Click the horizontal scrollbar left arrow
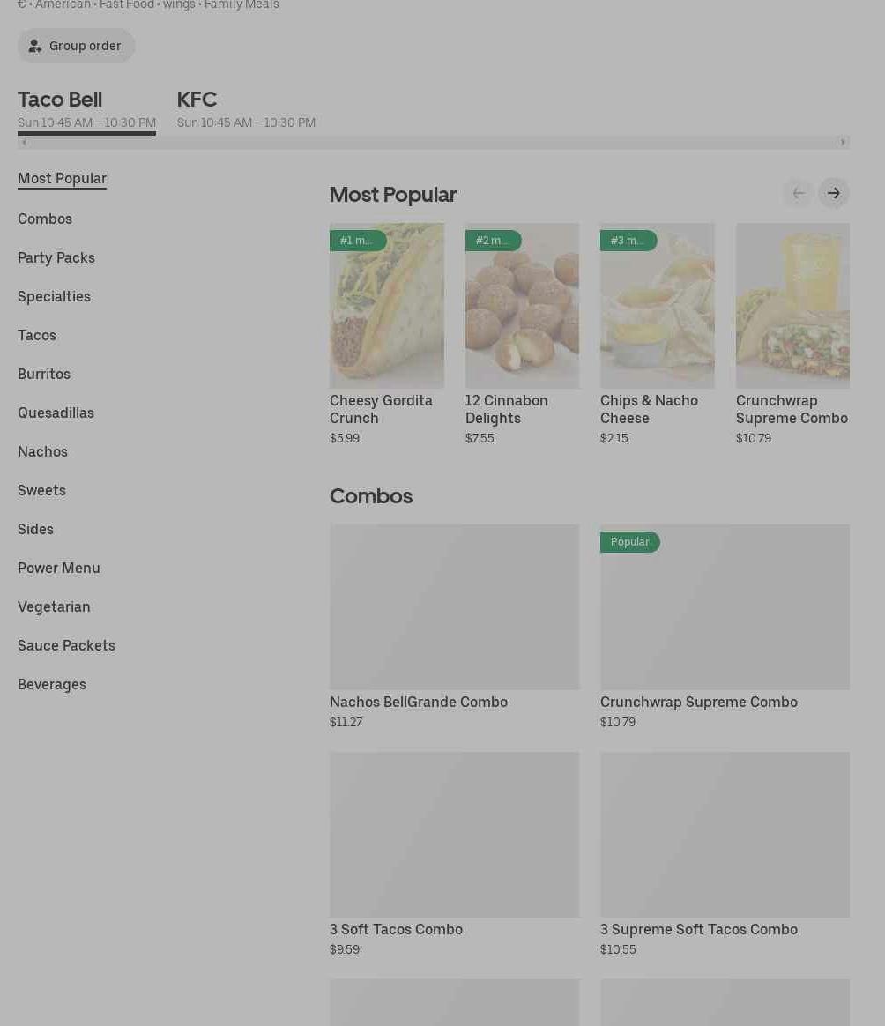 click(x=25, y=142)
